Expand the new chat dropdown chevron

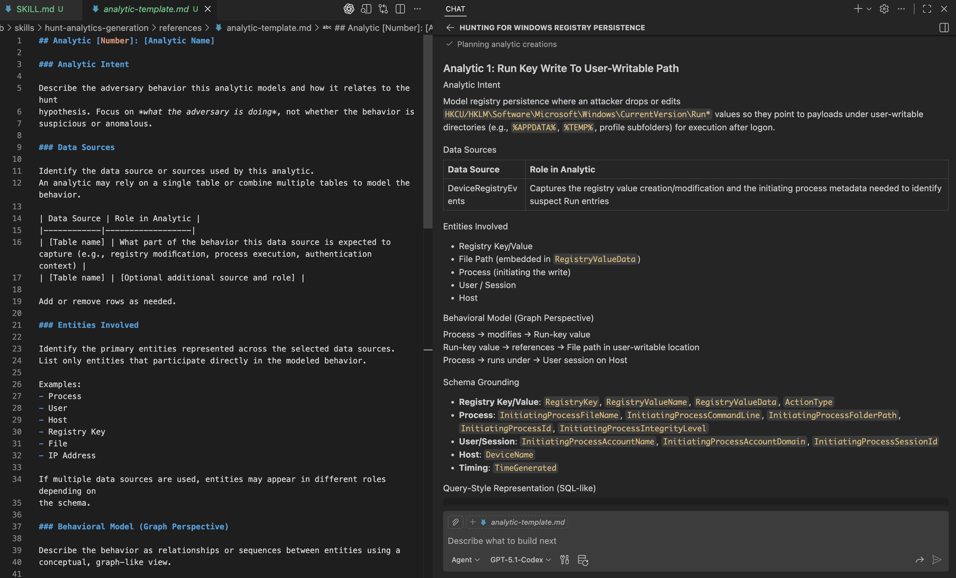click(869, 9)
